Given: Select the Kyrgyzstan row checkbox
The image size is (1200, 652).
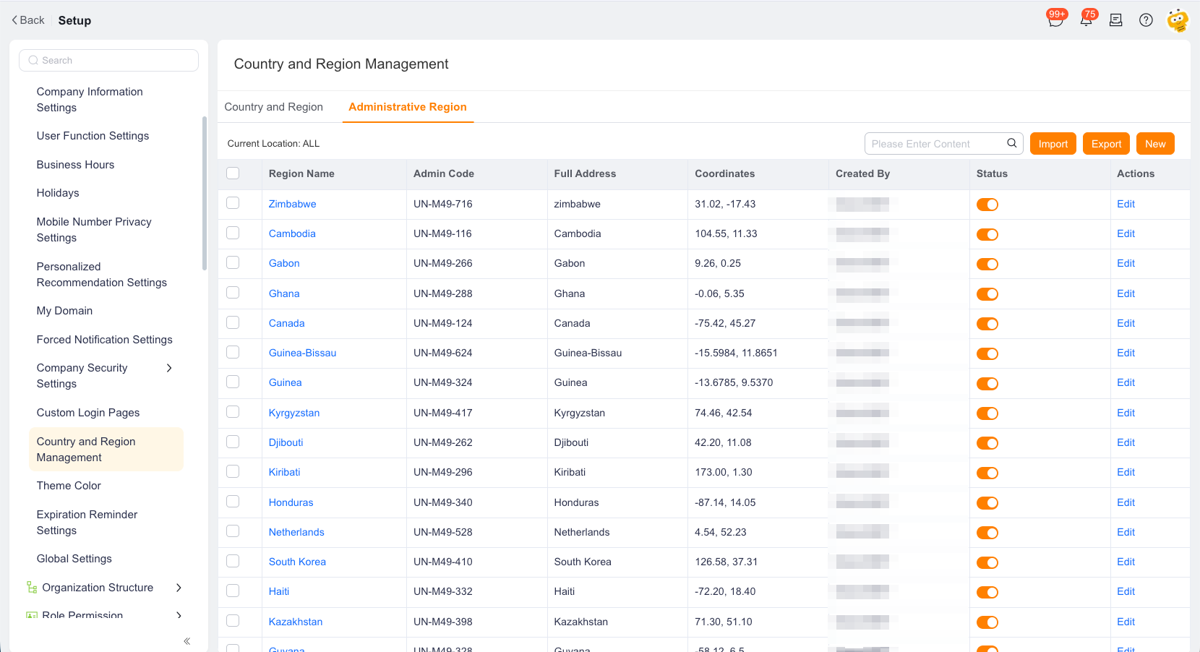Looking at the screenshot, I should point(233,412).
